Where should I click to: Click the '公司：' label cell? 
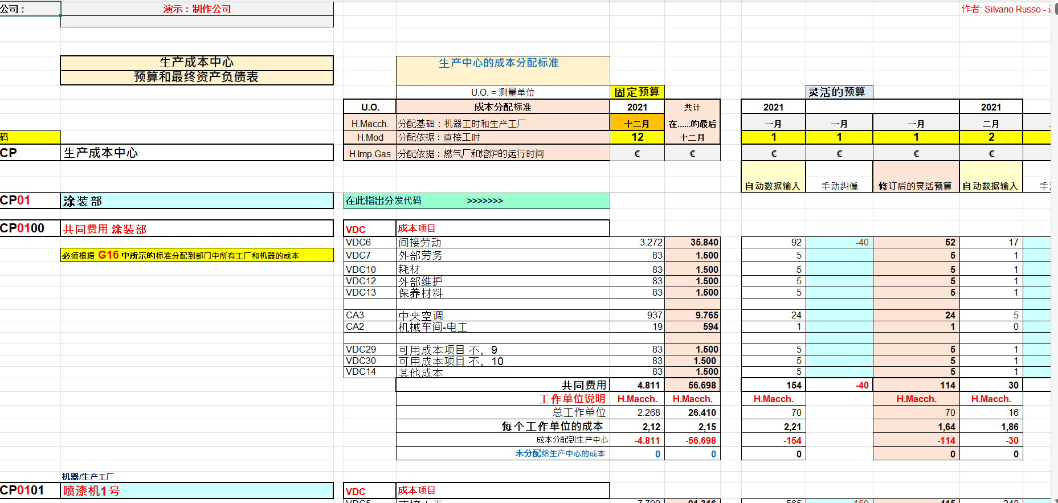[30, 9]
